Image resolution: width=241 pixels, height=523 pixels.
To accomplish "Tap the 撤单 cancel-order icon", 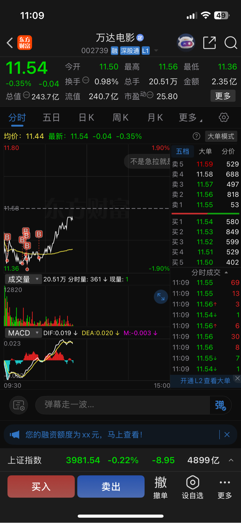I will pos(160,487).
